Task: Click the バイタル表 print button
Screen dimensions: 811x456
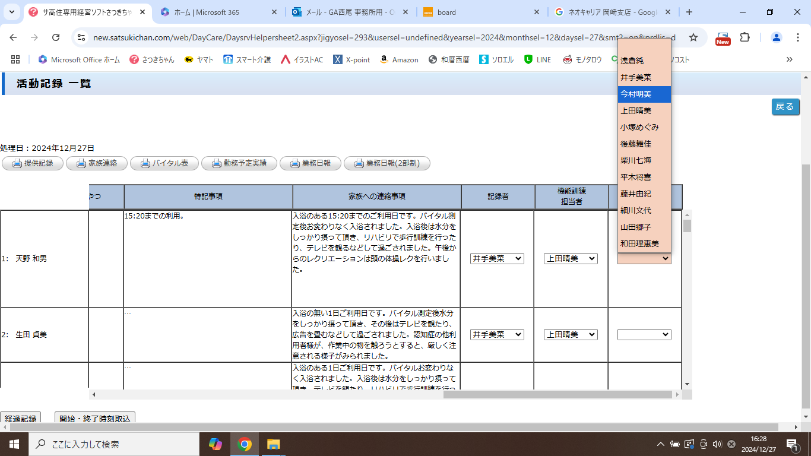Action: 164,163
